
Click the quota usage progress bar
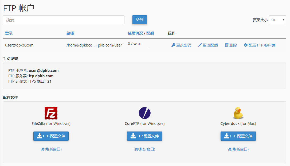click(138, 48)
